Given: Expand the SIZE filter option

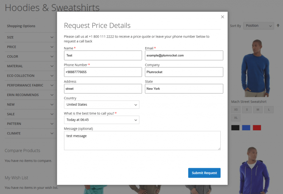Looking at the screenshot, I should click(x=30, y=37).
